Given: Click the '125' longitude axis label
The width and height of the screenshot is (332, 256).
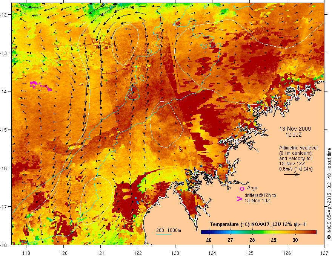Looking at the screenshot, I should pyautogui.click(x=250, y=253).
